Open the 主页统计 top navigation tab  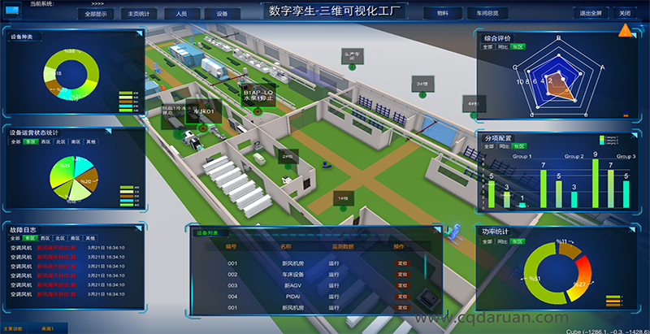tap(134, 14)
